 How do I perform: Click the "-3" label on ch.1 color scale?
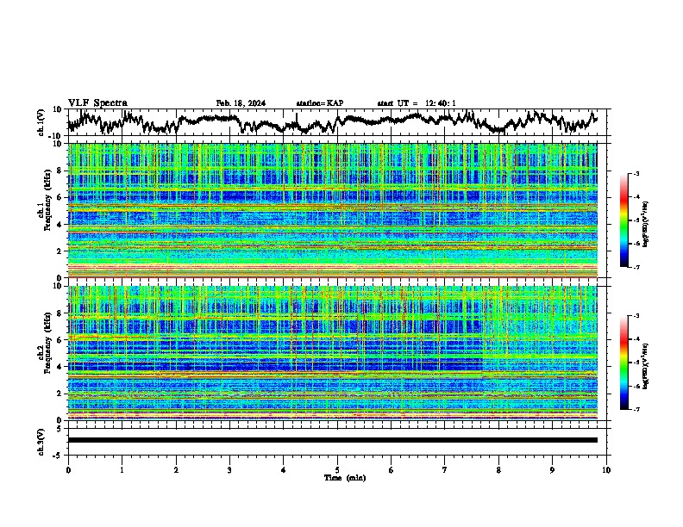pyautogui.click(x=636, y=173)
